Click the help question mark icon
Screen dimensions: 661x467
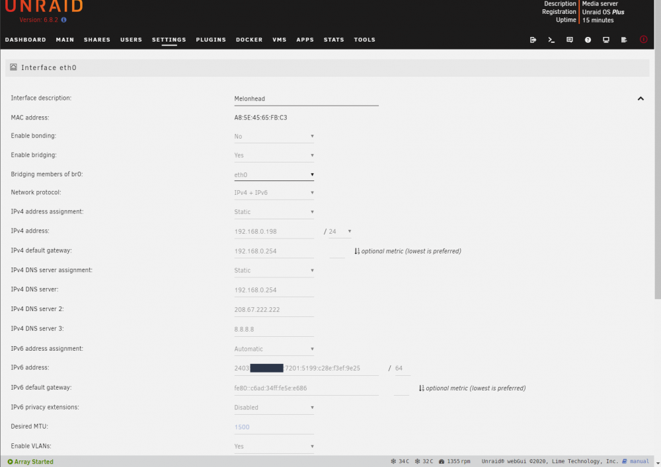tap(588, 40)
